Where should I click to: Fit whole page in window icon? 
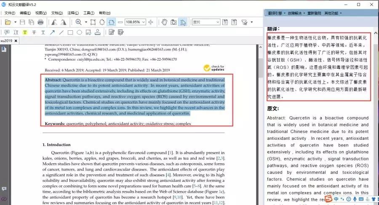coord(102,22)
